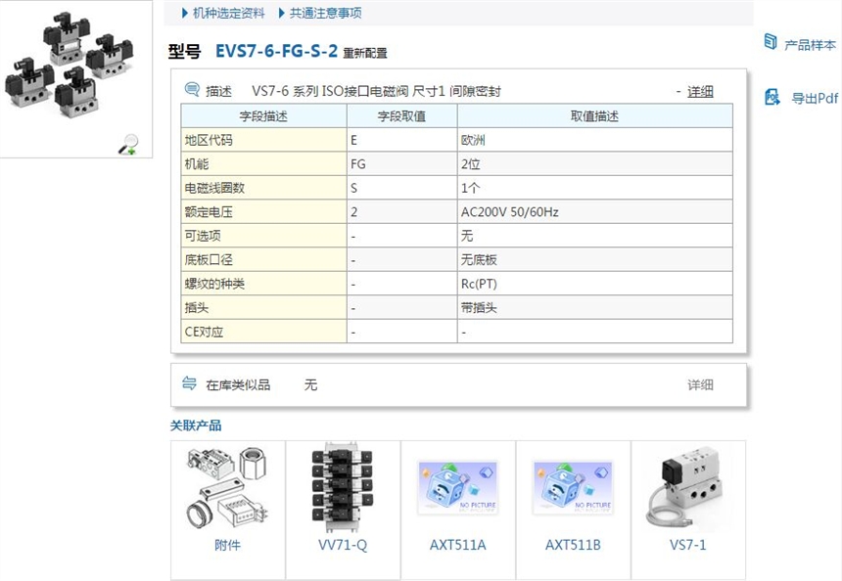Click the AXT511A label link
The width and height of the screenshot is (842, 581).
click(457, 545)
